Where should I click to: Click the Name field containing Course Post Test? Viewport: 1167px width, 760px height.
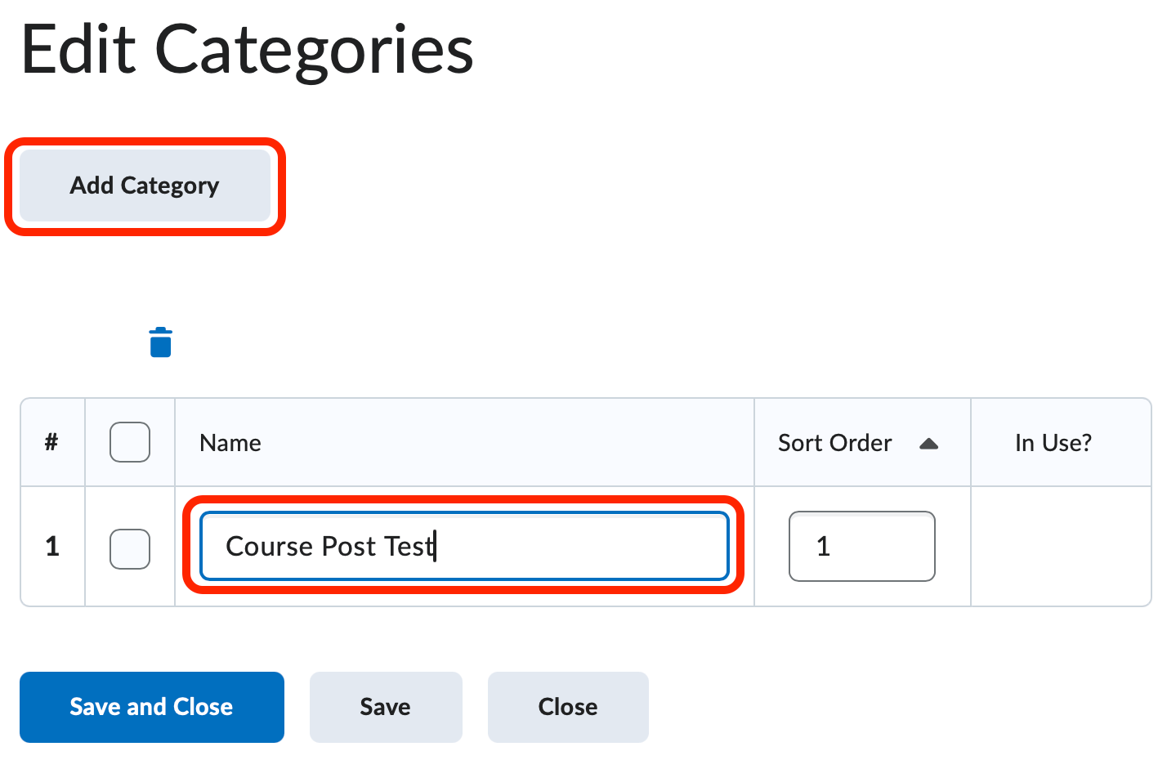(x=463, y=546)
